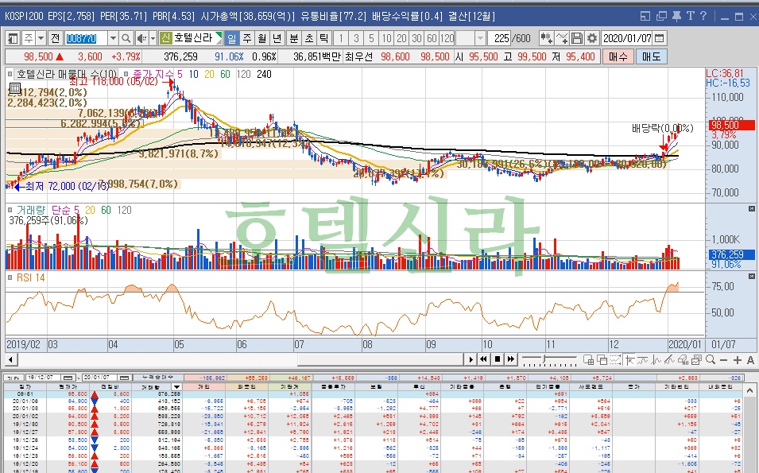Click the 매도 sell button

(x=651, y=56)
